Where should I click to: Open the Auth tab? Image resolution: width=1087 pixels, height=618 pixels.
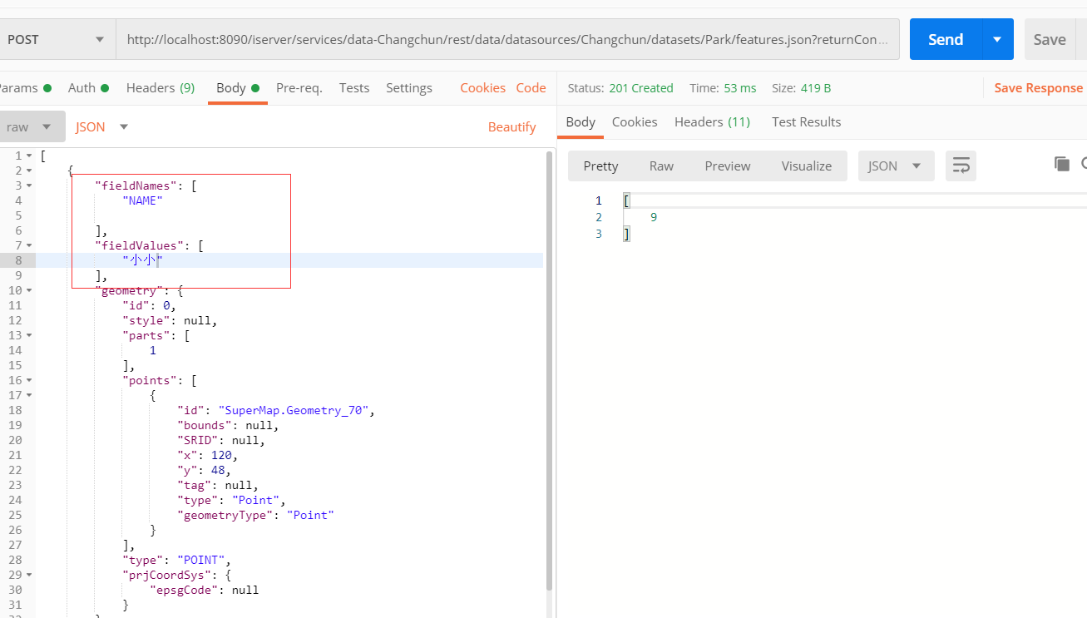tap(88, 87)
